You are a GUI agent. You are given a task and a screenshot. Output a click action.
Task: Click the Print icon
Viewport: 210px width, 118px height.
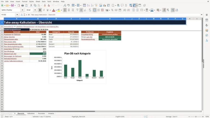(22, 5)
